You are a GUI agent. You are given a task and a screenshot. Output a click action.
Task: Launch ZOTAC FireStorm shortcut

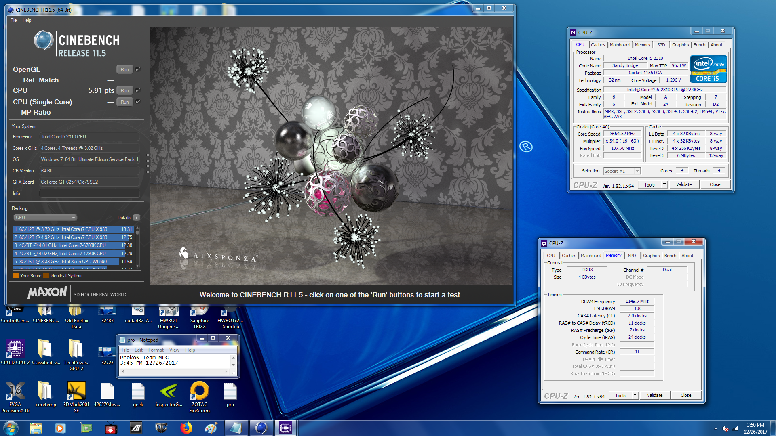coord(199,396)
